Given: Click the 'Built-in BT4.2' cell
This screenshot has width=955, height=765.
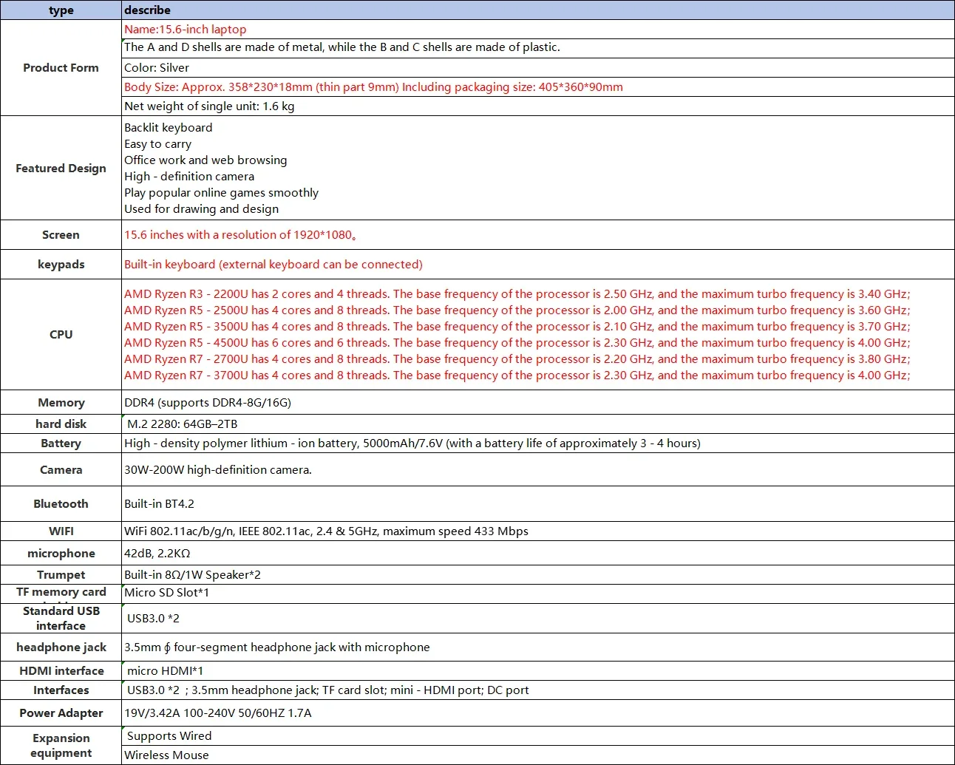Looking at the screenshot, I should (538, 504).
